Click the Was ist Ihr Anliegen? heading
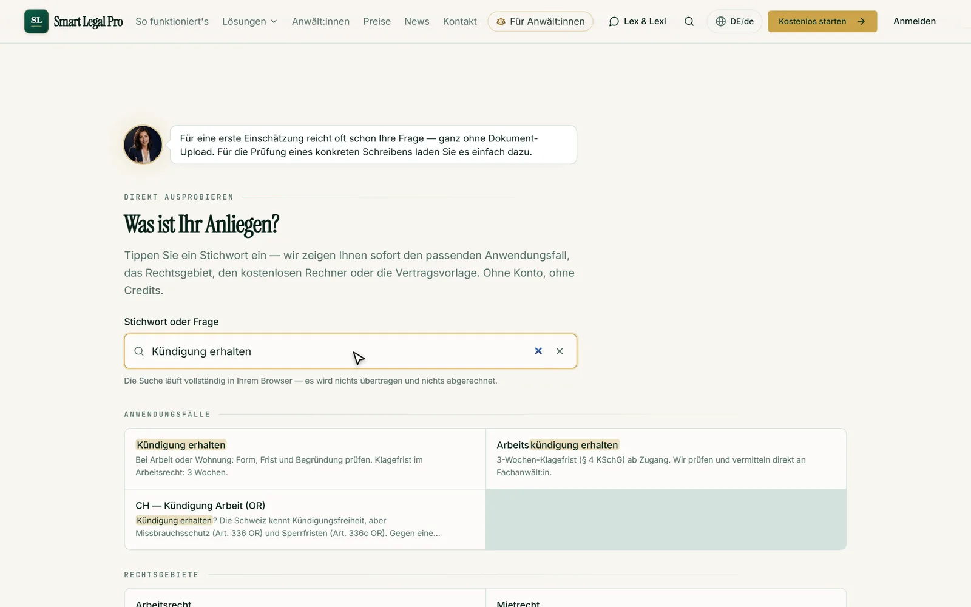 pos(201,225)
